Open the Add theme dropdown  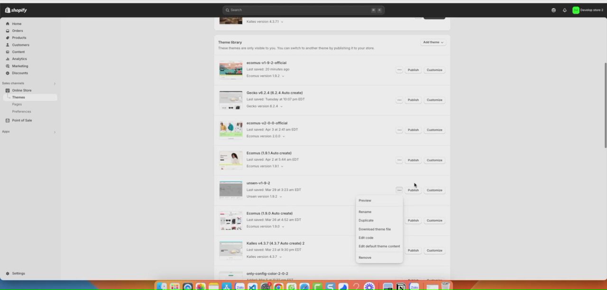pyautogui.click(x=433, y=42)
